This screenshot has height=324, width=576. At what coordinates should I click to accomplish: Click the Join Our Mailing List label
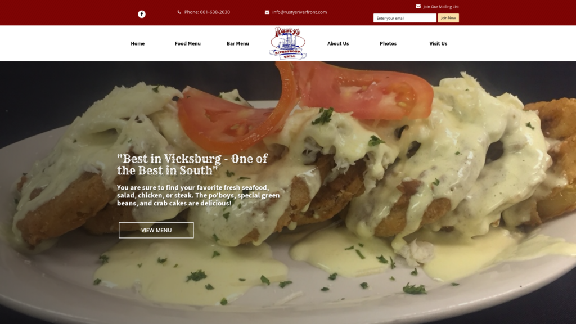click(441, 7)
